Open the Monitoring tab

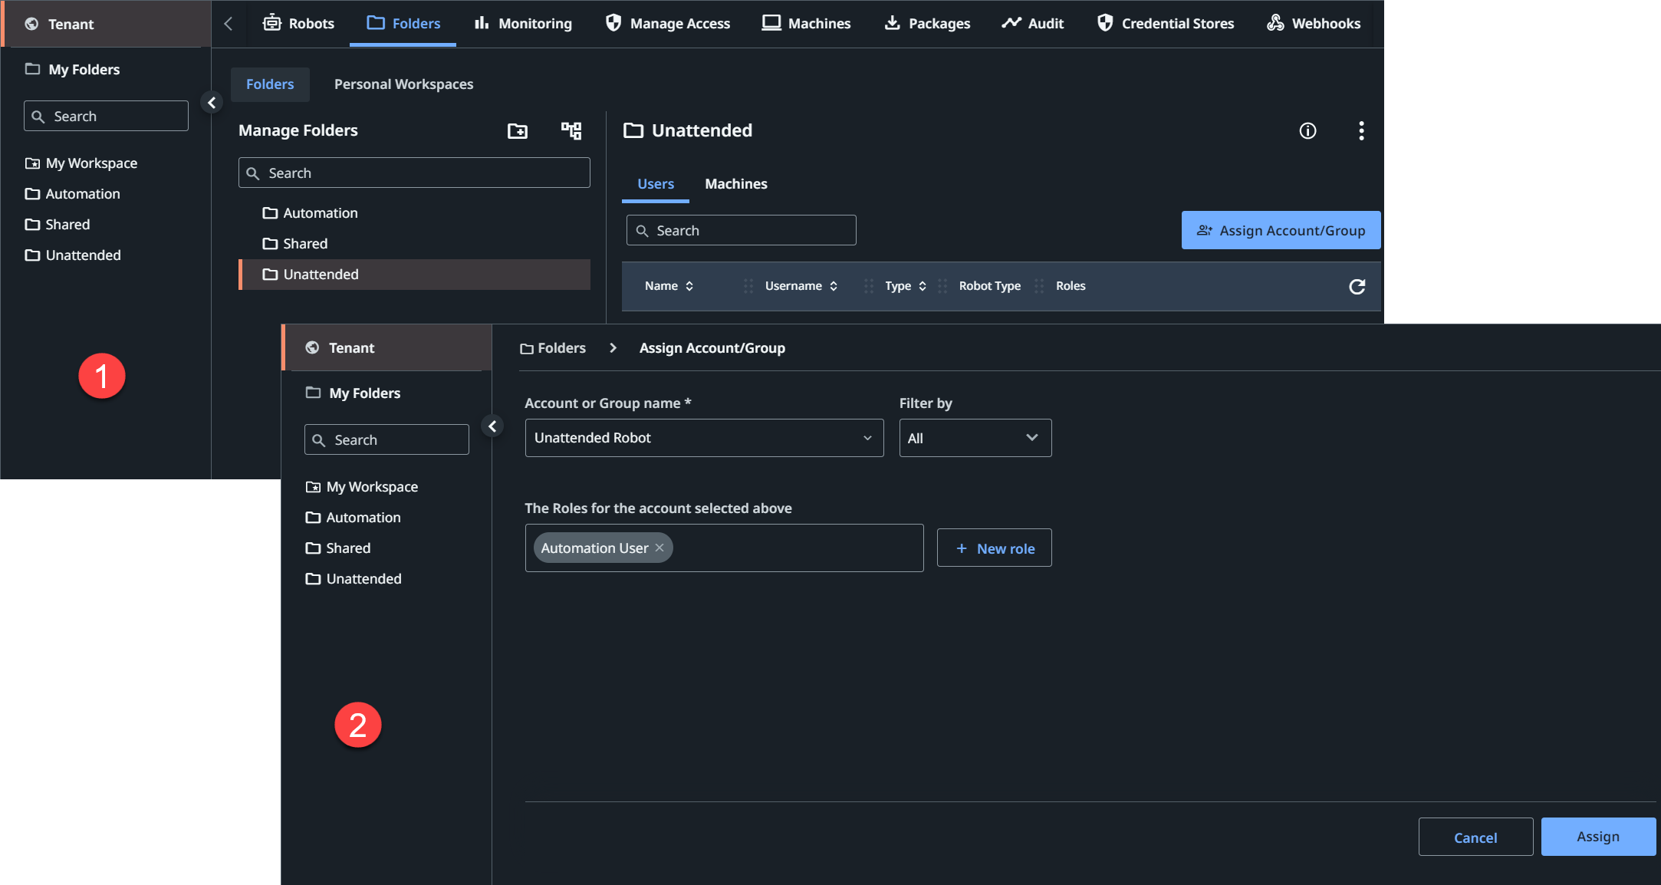click(523, 23)
